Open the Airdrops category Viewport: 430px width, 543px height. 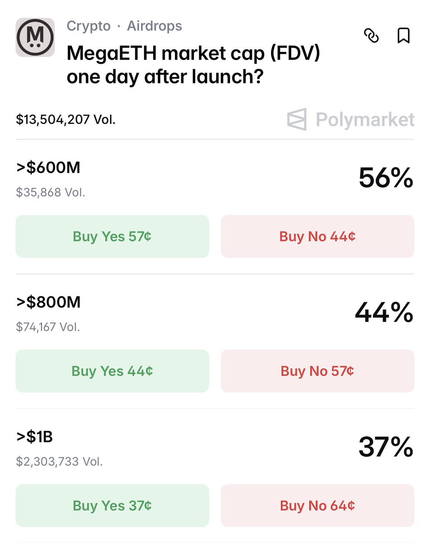click(155, 26)
